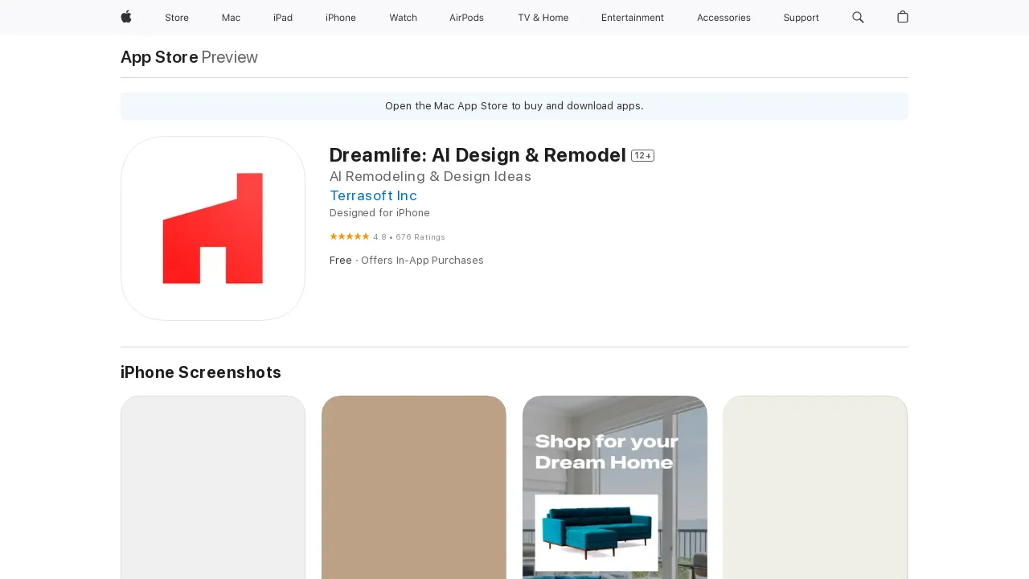Open 'Shop for your Dream Home' screenshot
Image resolution: width=1029 pixels, height=579 pixels.
click(x=615, y=487)
